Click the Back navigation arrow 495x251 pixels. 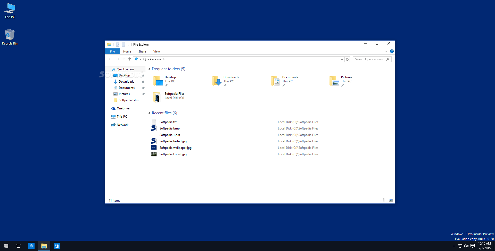tap(110, 59)
